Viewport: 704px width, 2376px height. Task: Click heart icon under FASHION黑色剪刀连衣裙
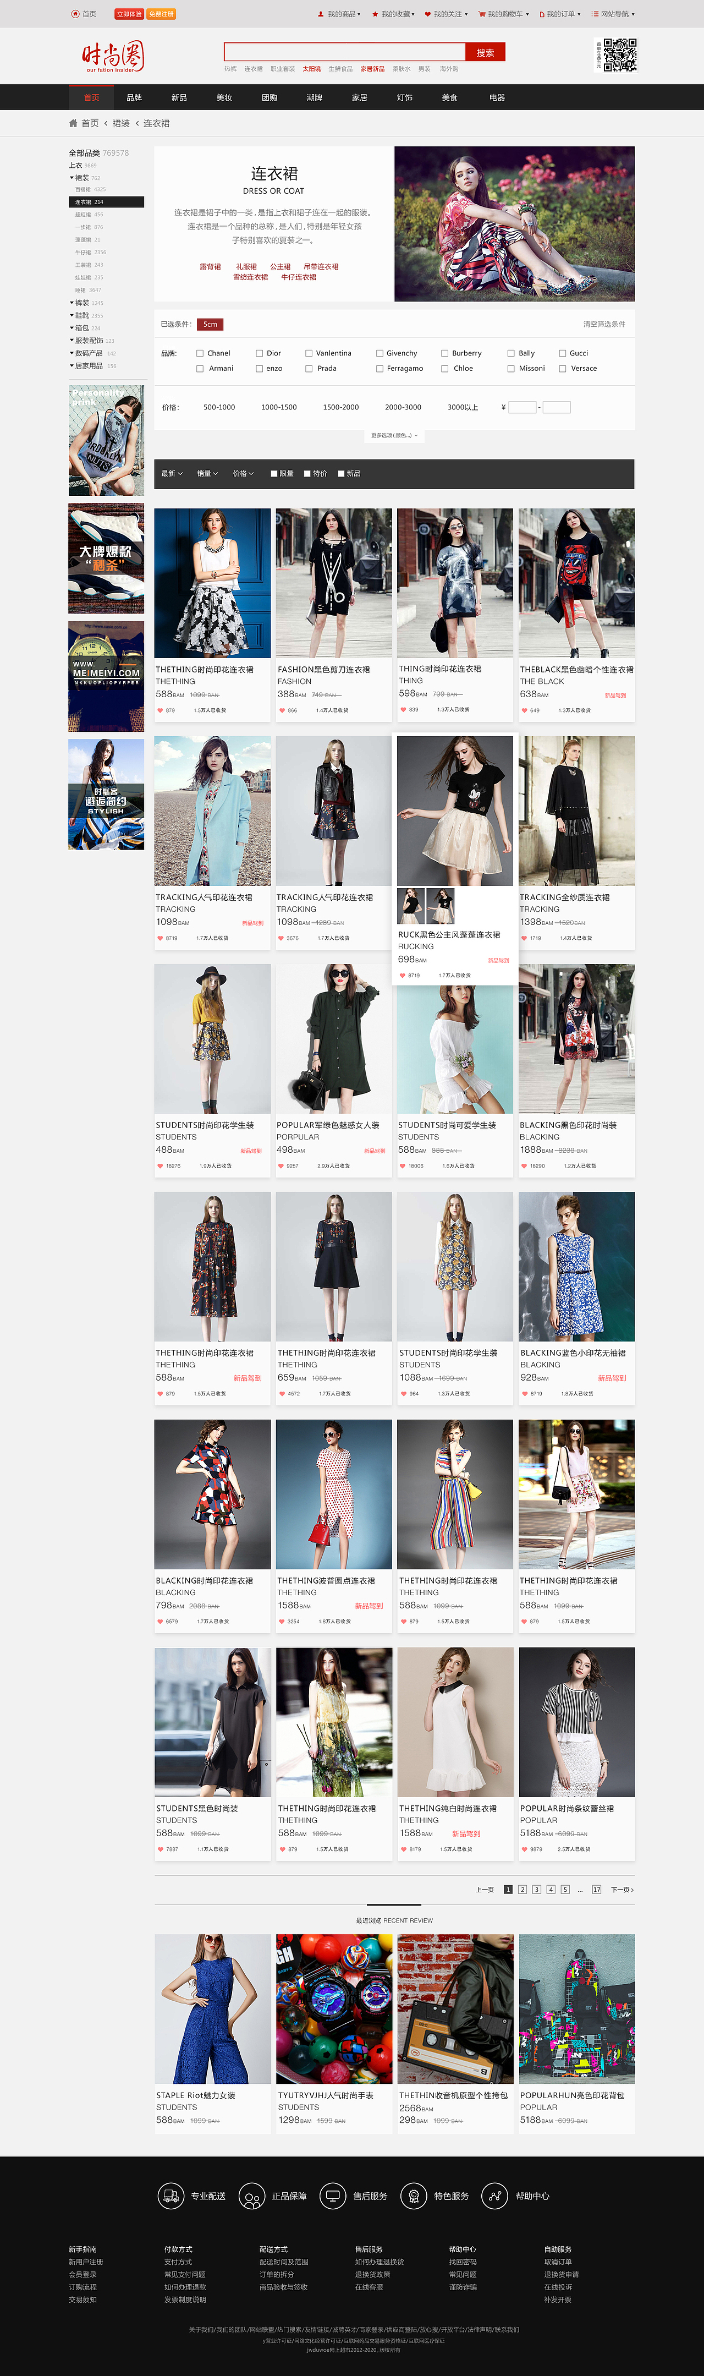[x=282, y=710]
